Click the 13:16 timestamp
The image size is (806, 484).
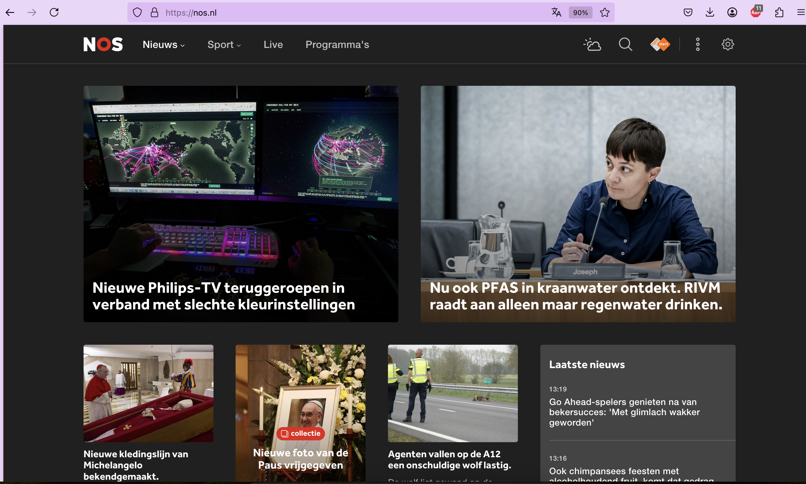click(558, 458)
